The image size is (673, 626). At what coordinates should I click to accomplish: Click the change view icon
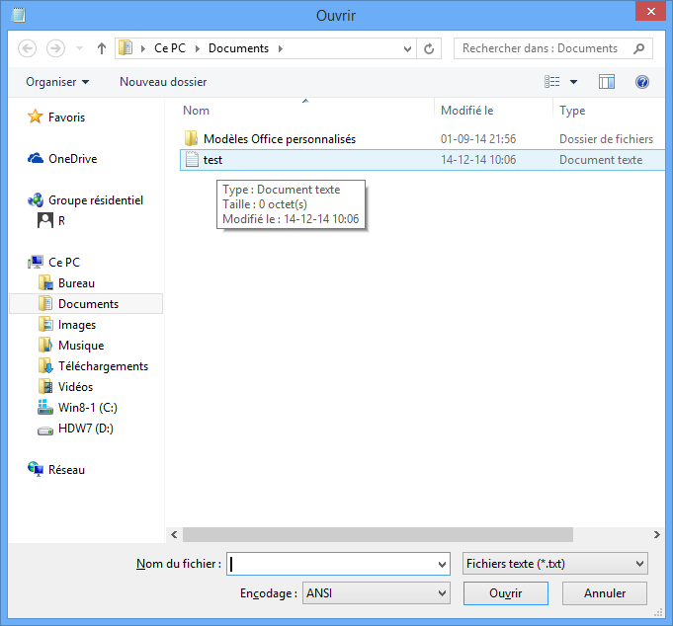pos(553,82)
